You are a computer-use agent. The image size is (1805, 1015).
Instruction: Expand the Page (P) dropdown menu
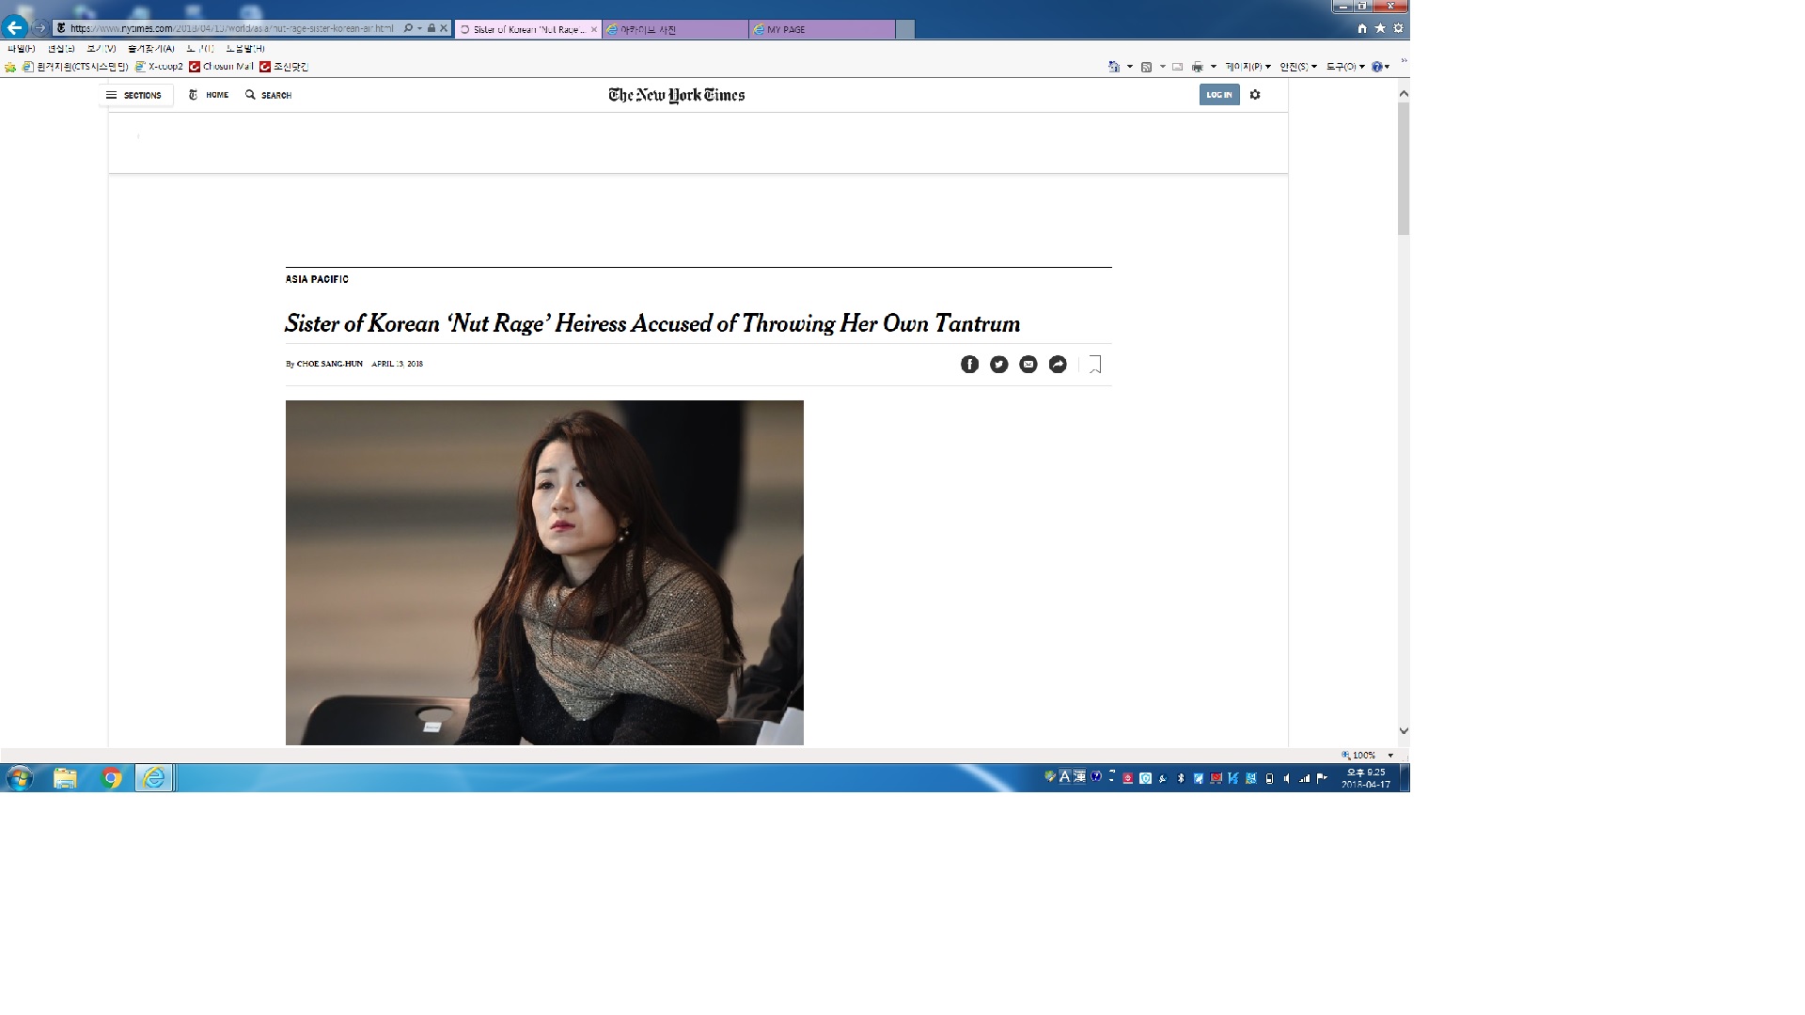[x=1248, y=67]
